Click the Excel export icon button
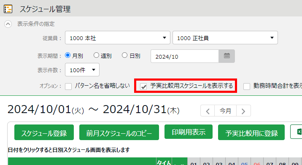 297,132
